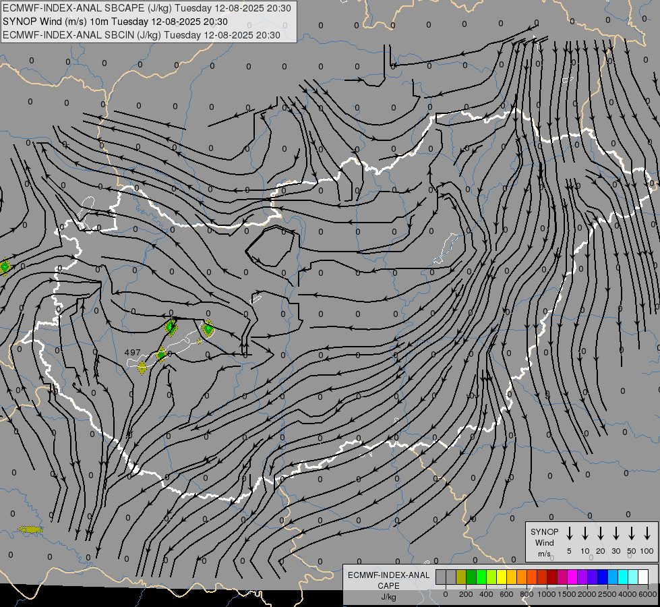Select the pure blue CAPE legend swatch
The width and height of the screenshot is (660, 607).
(x=603, y=577)
